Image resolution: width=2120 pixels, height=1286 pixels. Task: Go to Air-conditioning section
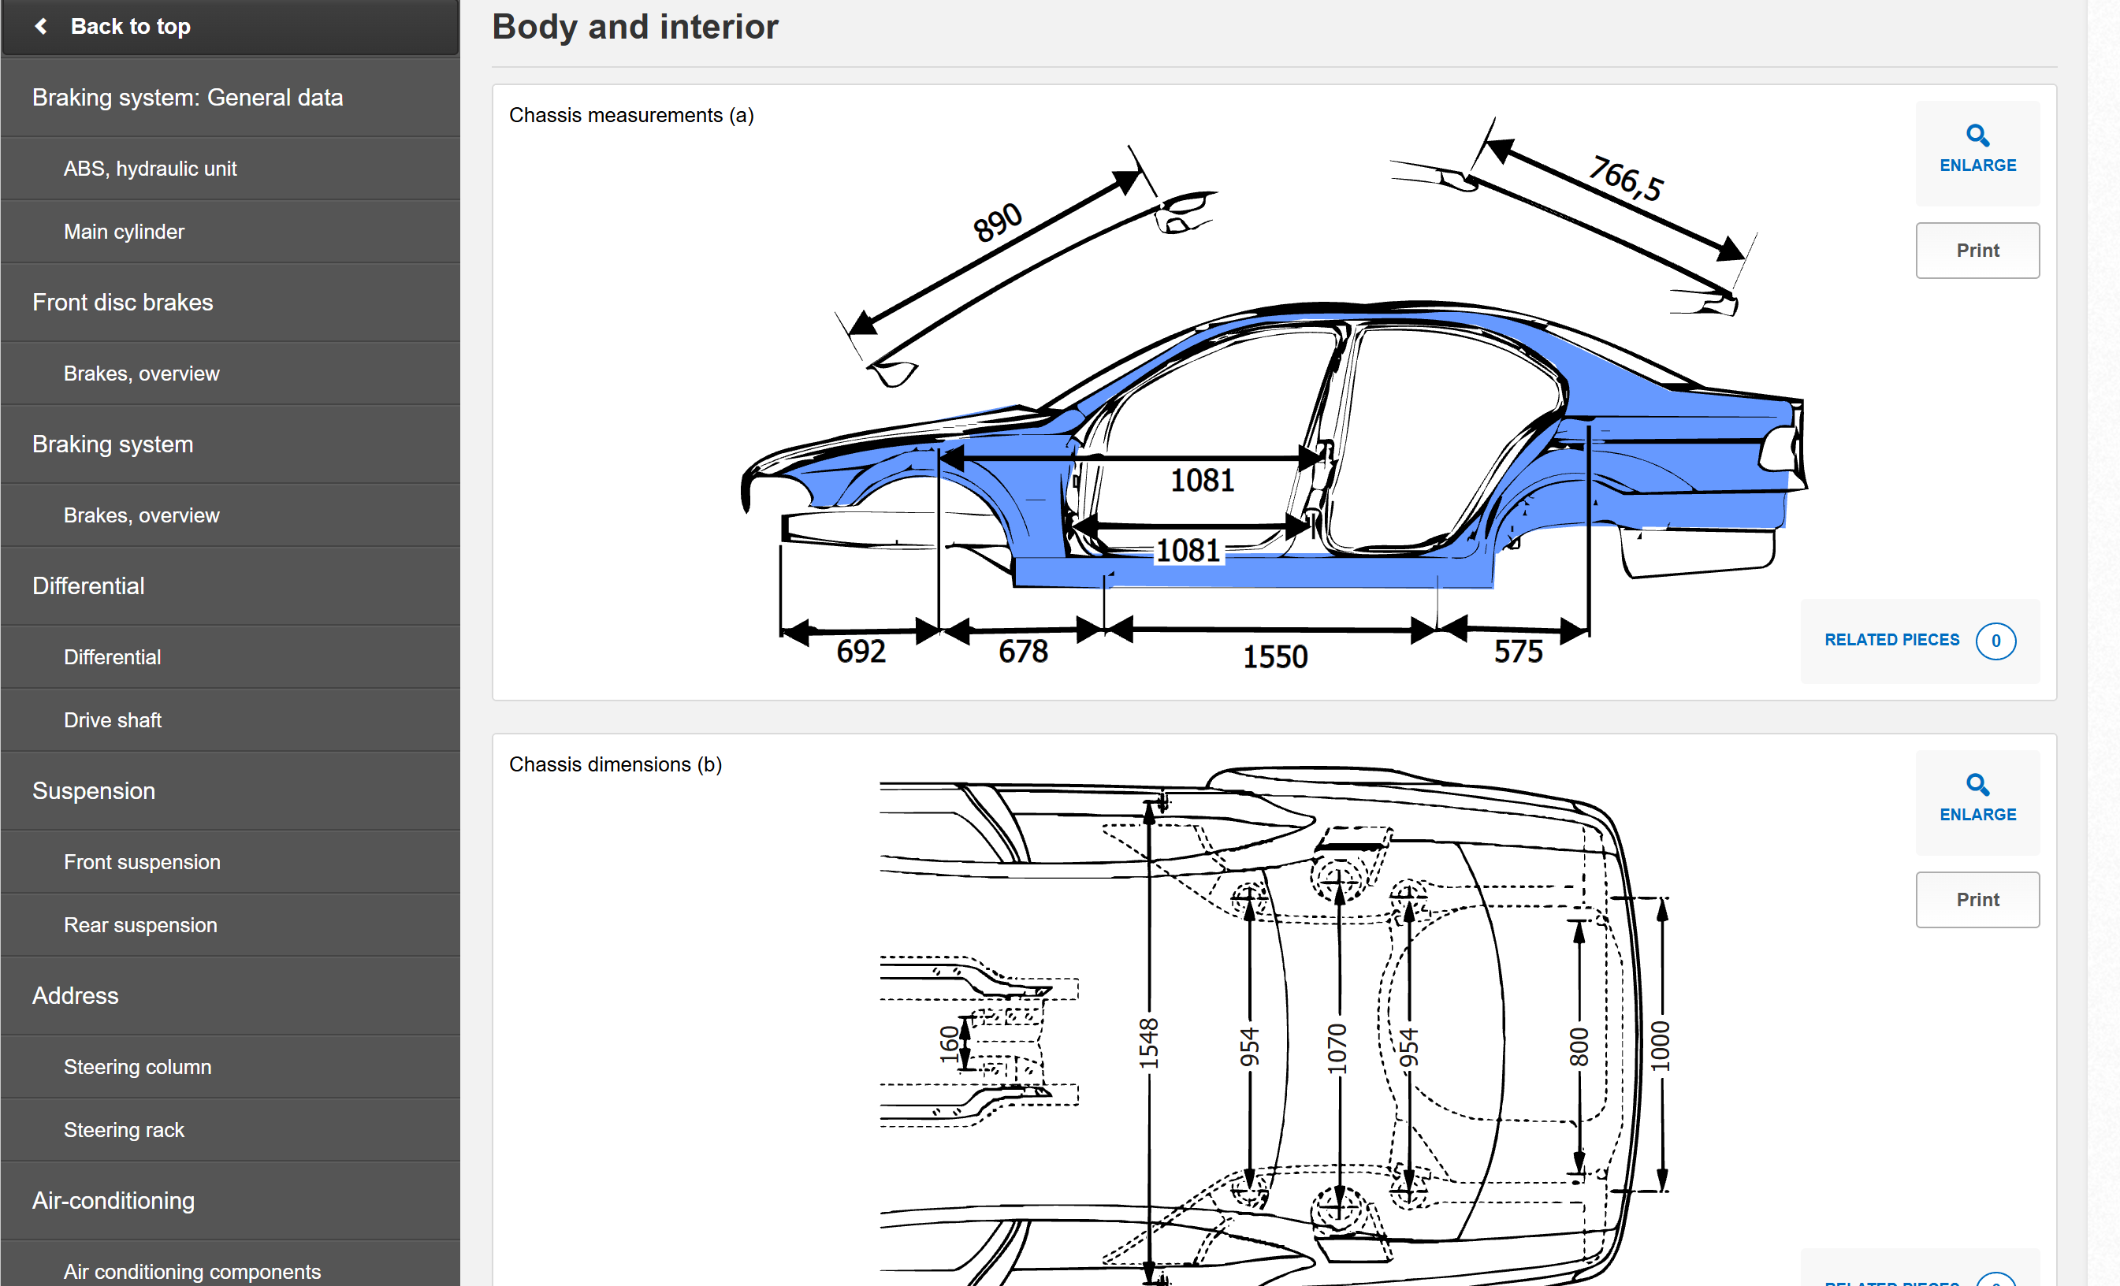click(x=231, y=1201)
